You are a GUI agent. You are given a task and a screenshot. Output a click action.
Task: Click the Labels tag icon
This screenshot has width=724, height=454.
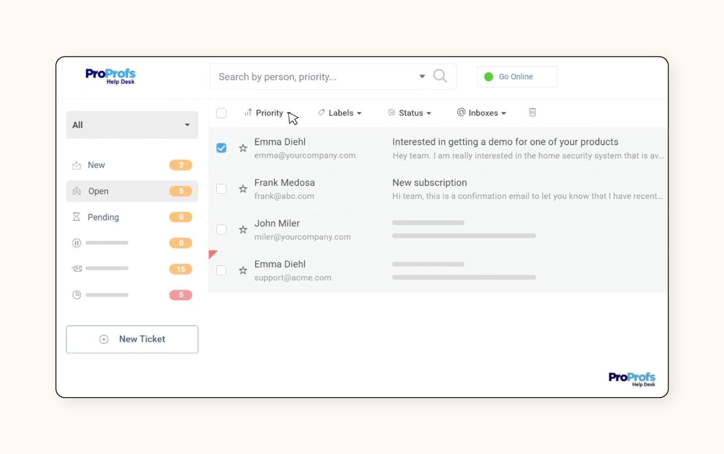[x=321, y=112]
